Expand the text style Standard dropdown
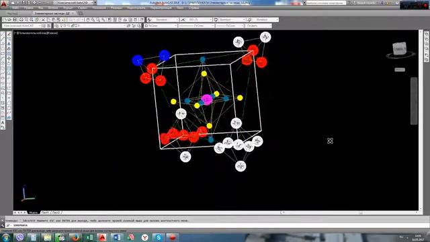The width and height of the screenshot is (430, 242). 177,19
